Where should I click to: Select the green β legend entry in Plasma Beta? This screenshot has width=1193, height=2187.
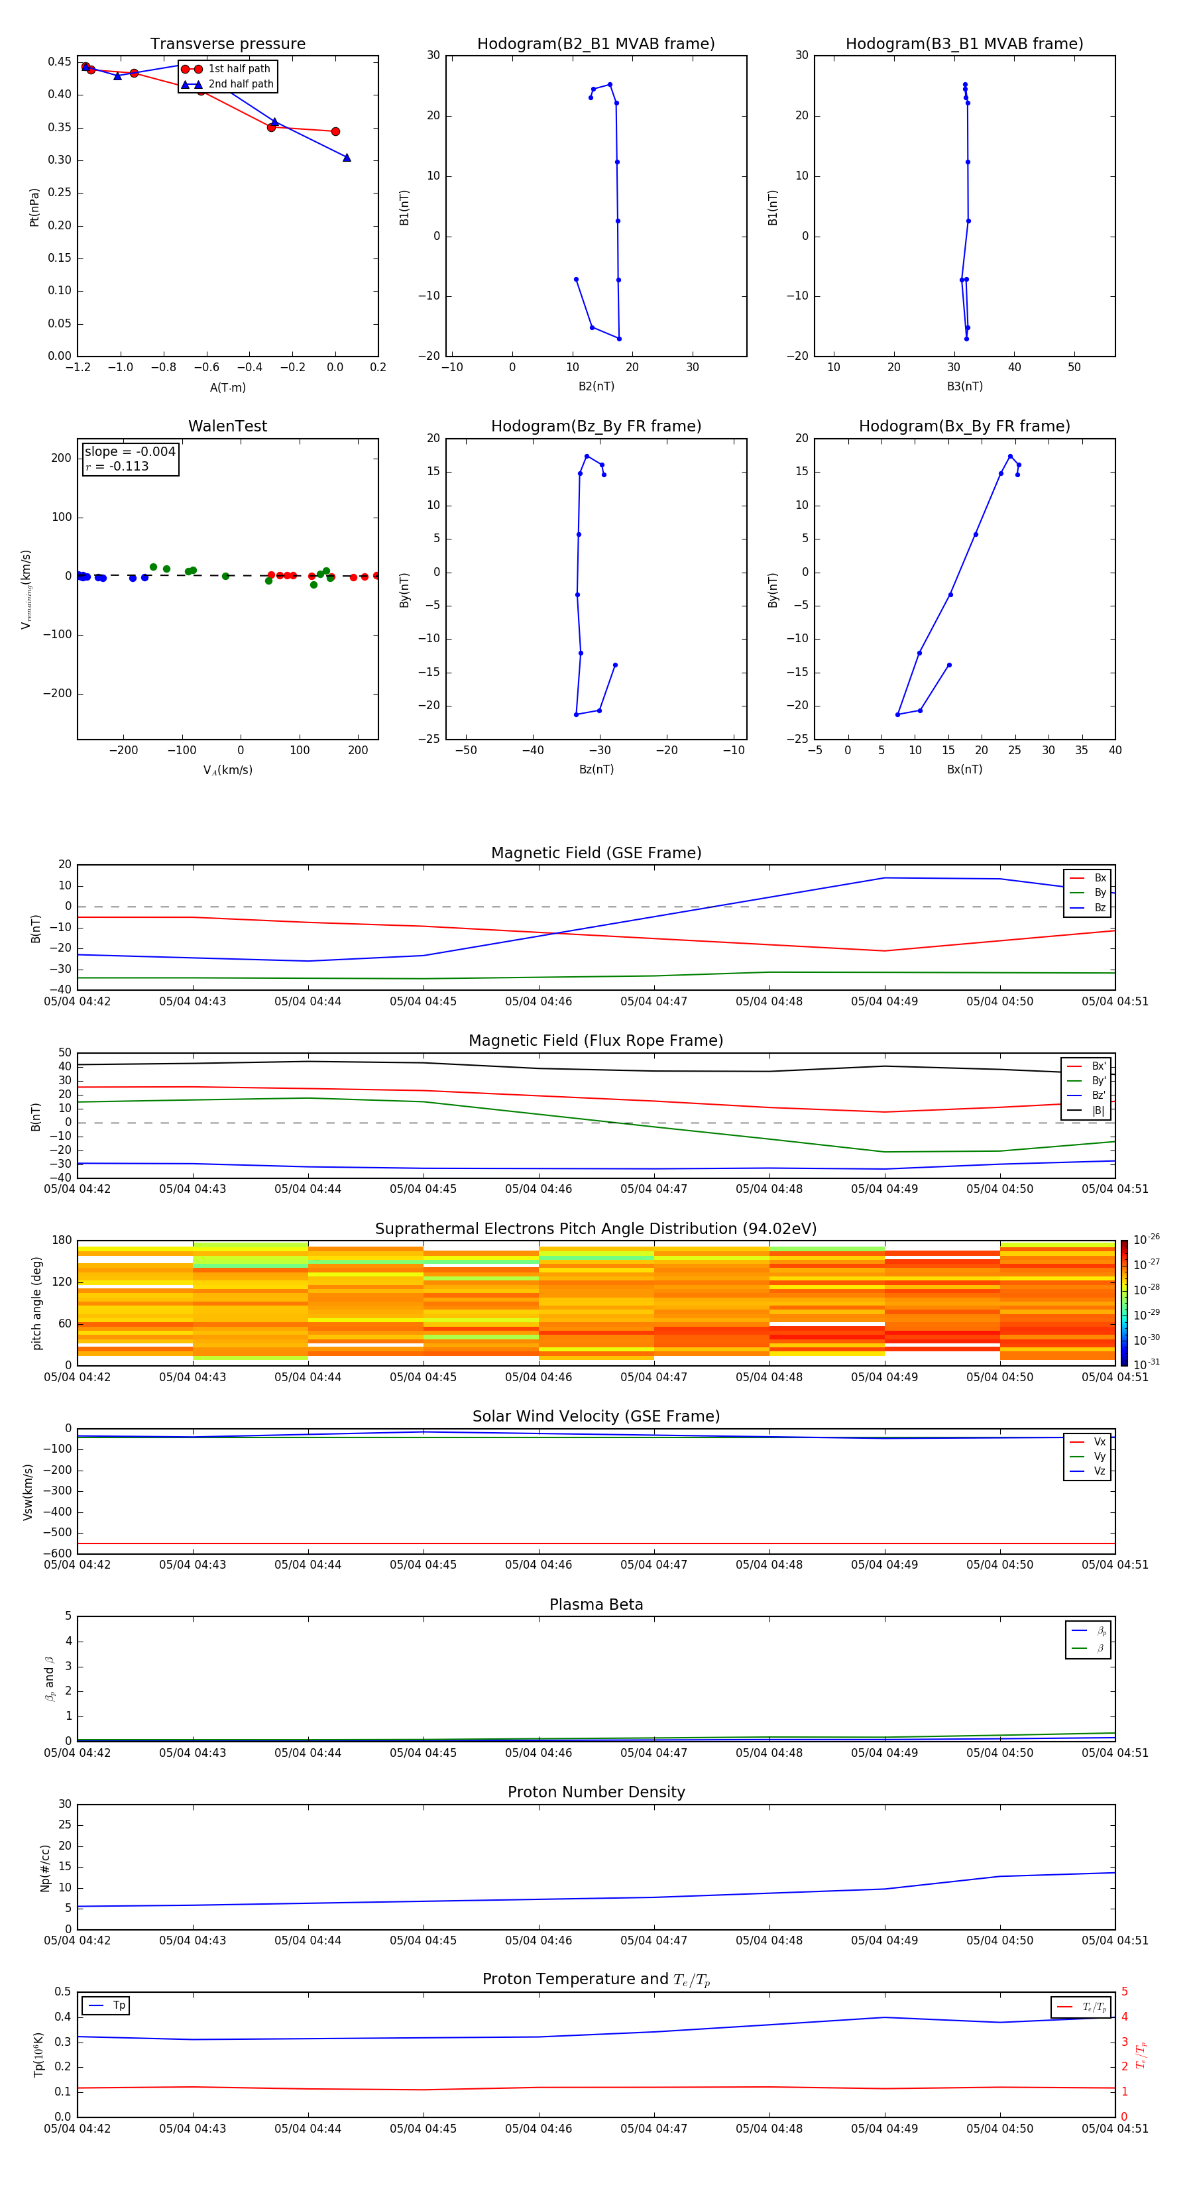pyautogui.click(x=1088, y=1649)
